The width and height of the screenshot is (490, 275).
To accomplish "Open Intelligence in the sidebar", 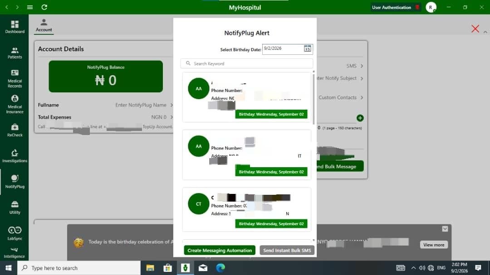I will [15, 253].
